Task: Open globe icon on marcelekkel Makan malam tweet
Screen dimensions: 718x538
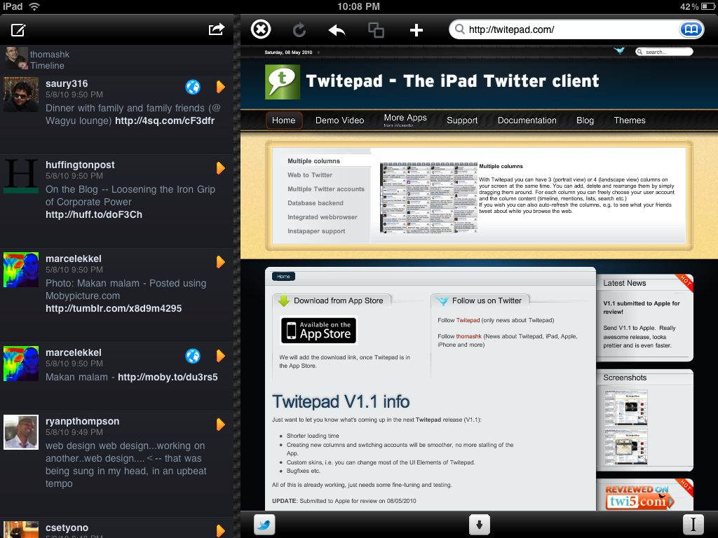Action: pyautogui.click(x=193, y=356)
